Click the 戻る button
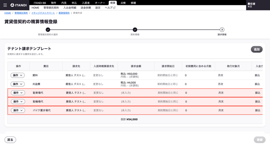270x146 pixels. click(x=10, y=140)
